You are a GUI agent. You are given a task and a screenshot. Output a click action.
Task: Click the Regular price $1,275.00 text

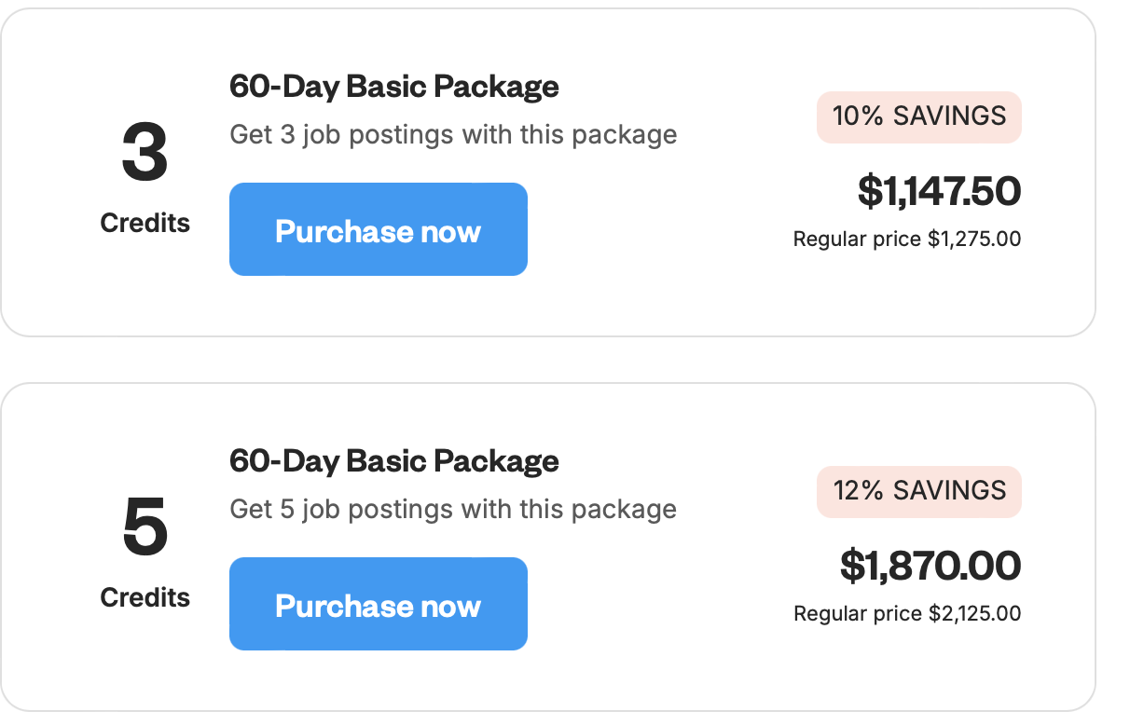906,239
